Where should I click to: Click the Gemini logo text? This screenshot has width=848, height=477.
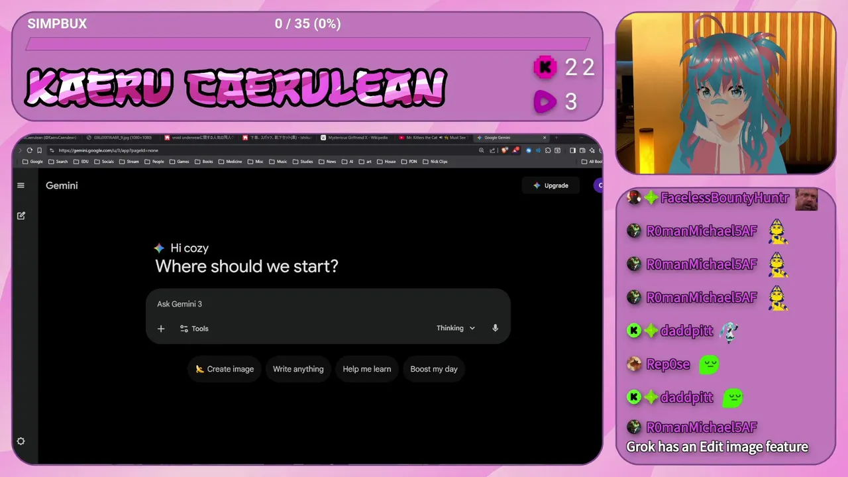[x=62, y=185]
